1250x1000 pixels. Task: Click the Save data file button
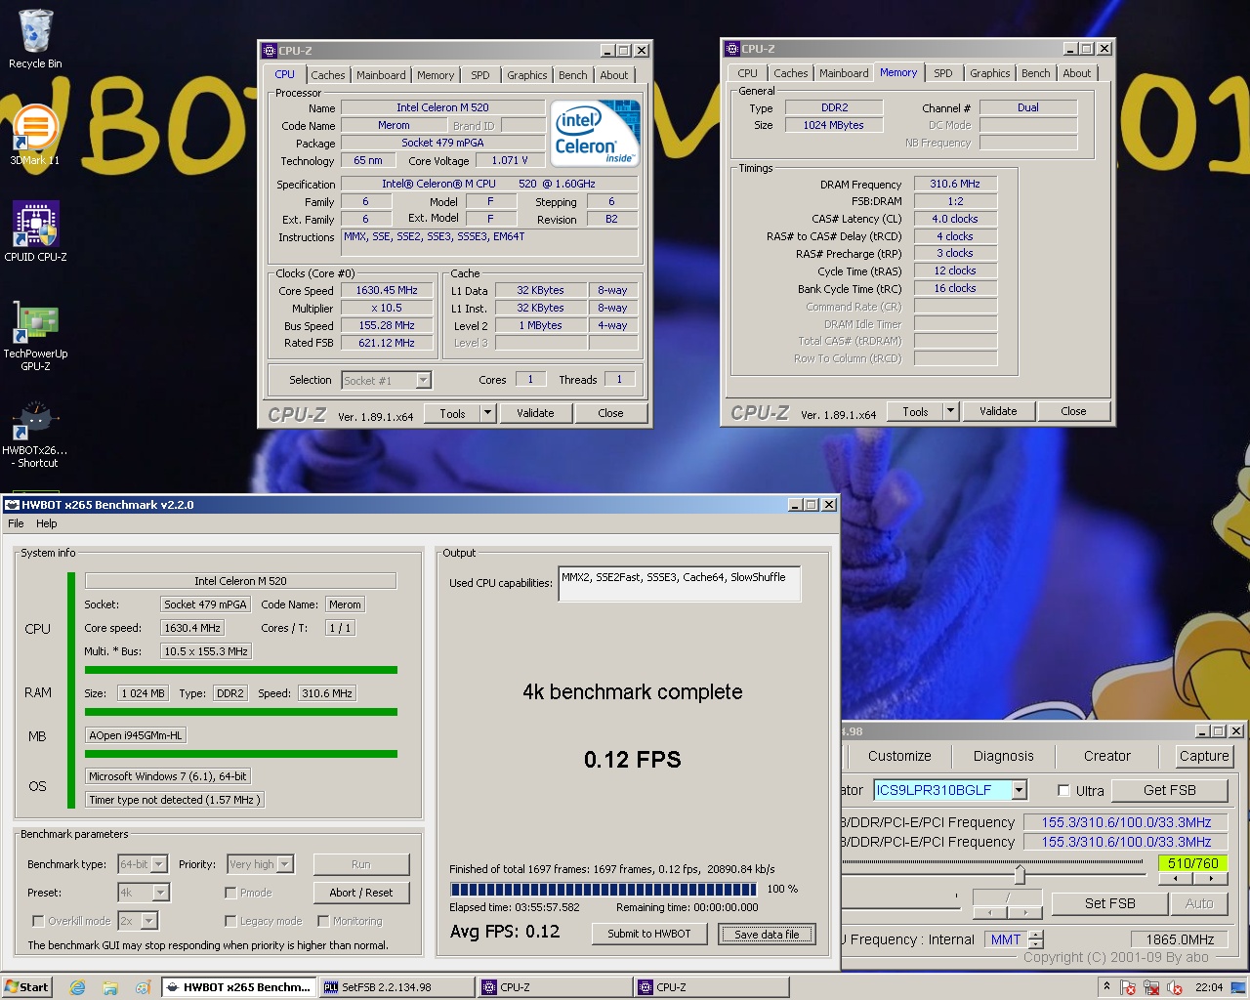(767, 934)
